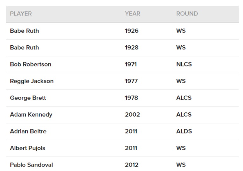Click on Adam Kennedy's name

[31, 115]
